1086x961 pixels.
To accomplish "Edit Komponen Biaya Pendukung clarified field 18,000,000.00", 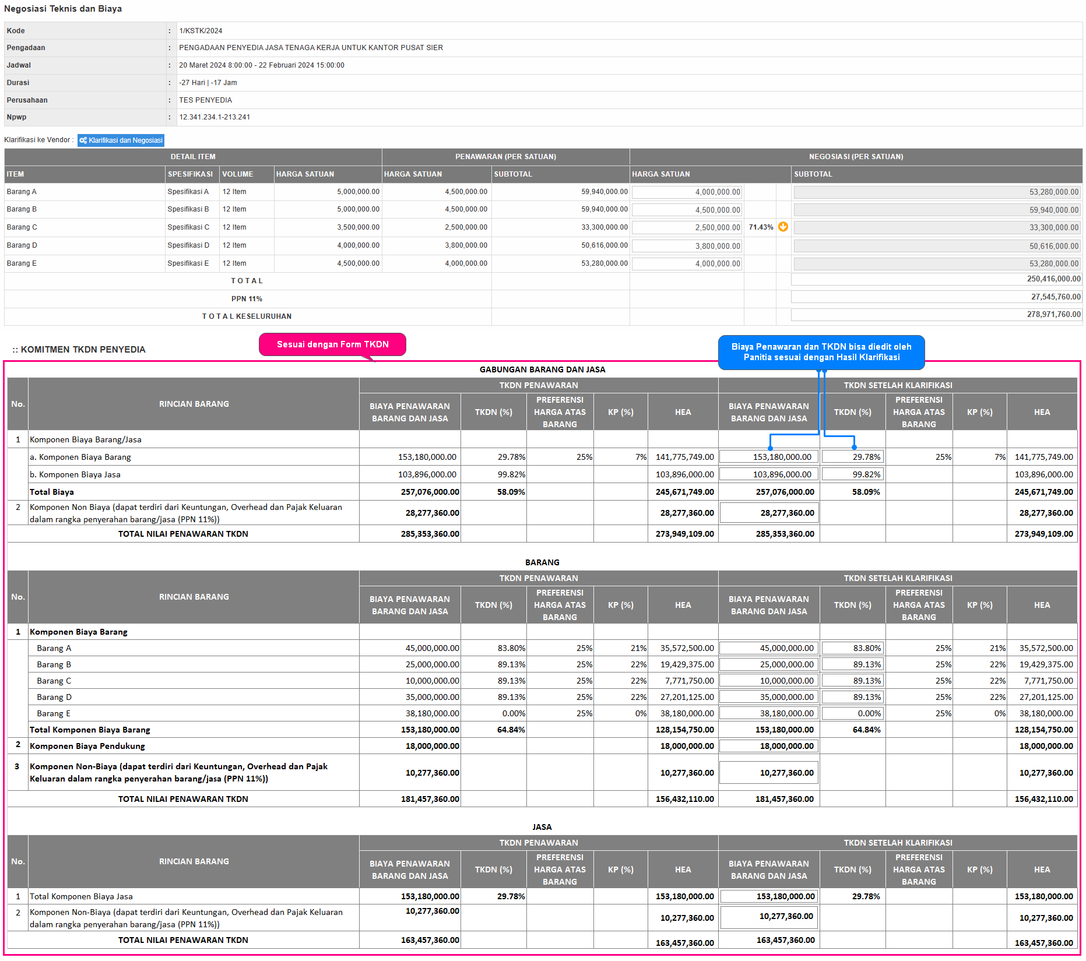I will 768,746.
